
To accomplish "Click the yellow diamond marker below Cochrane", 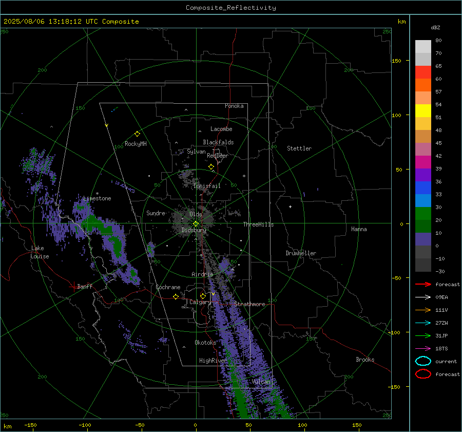I will click(176, 296).
